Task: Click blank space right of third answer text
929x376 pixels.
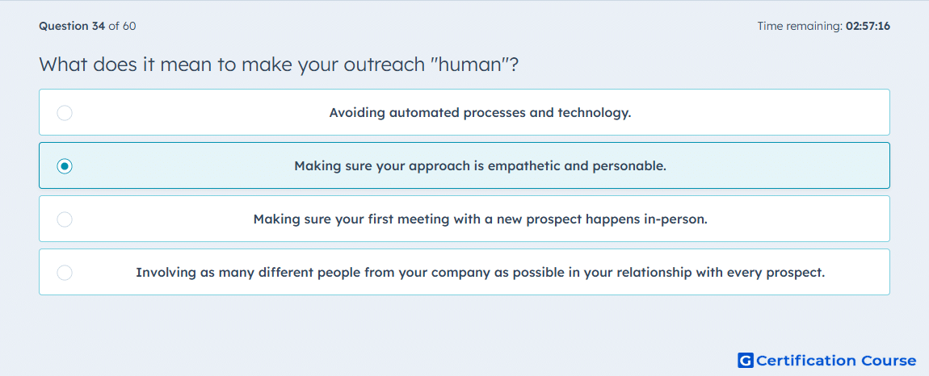Action: pyautogui.click(x=800, y=219)
